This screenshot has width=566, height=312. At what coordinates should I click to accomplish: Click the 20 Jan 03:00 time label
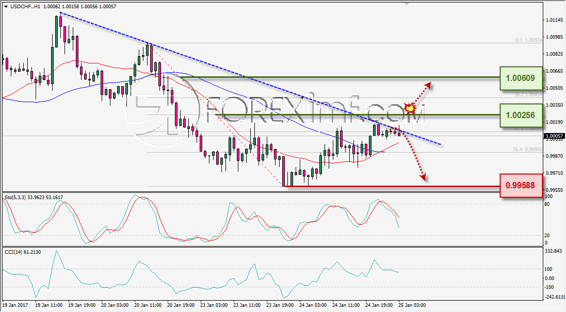tap(115, 305)
